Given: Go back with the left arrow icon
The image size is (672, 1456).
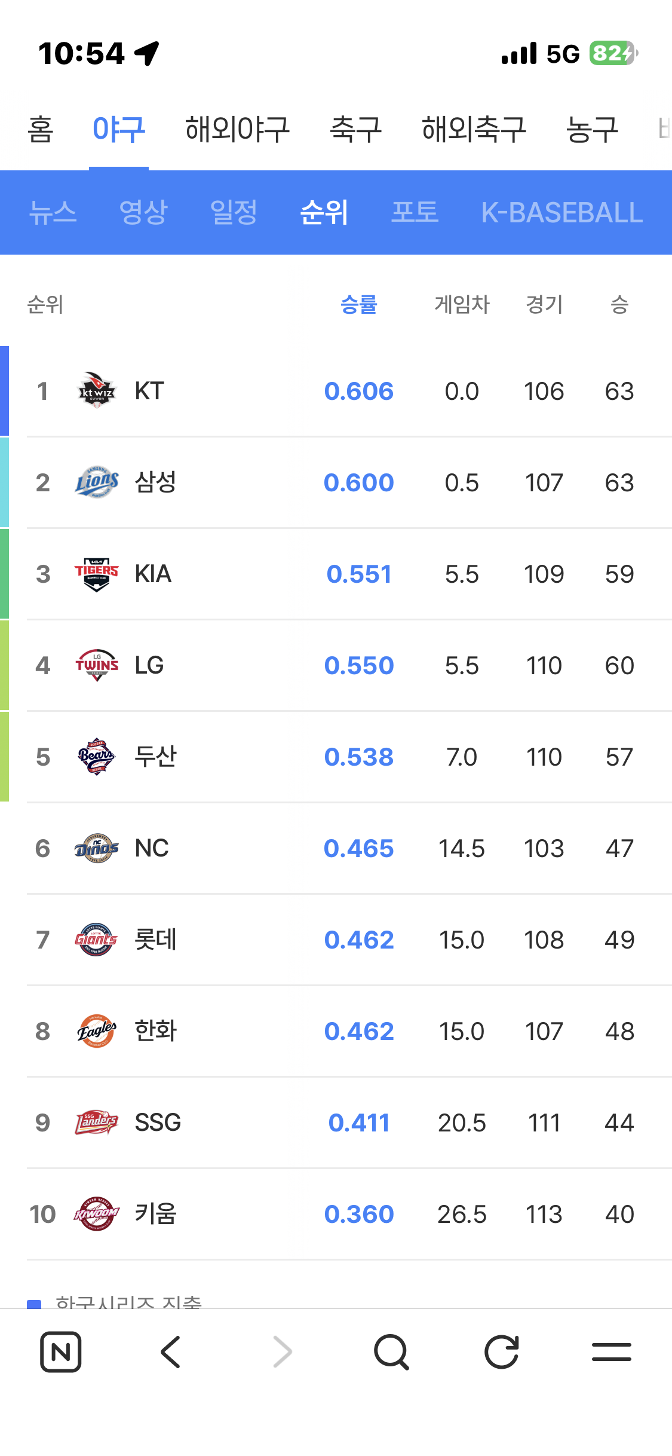Looking at the screenshot, I should coord(171,1351).
